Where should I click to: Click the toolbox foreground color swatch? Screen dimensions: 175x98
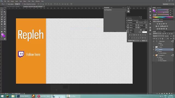point(2,35)
